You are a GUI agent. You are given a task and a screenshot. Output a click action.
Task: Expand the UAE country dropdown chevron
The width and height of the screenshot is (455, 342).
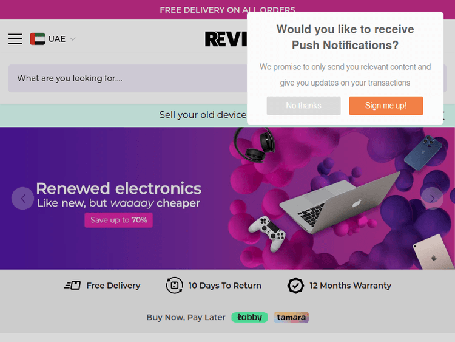pyautogui.click(x=73, y=39)
